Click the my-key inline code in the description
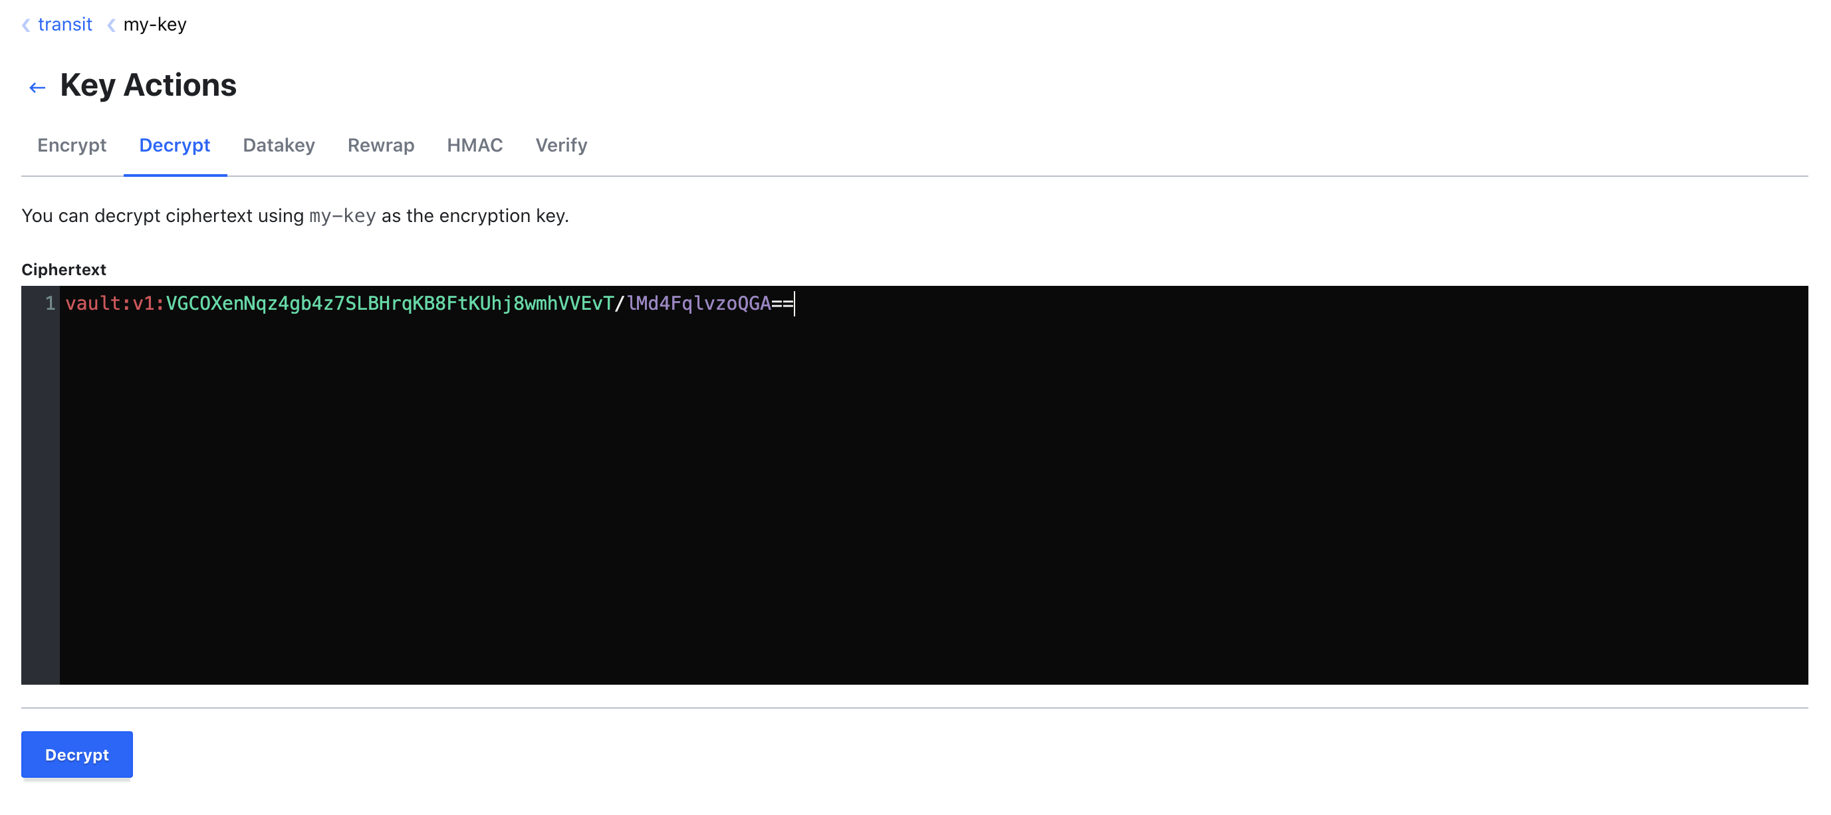Image resolution: width=1831 pixels, height=815 pixels. 342,215
